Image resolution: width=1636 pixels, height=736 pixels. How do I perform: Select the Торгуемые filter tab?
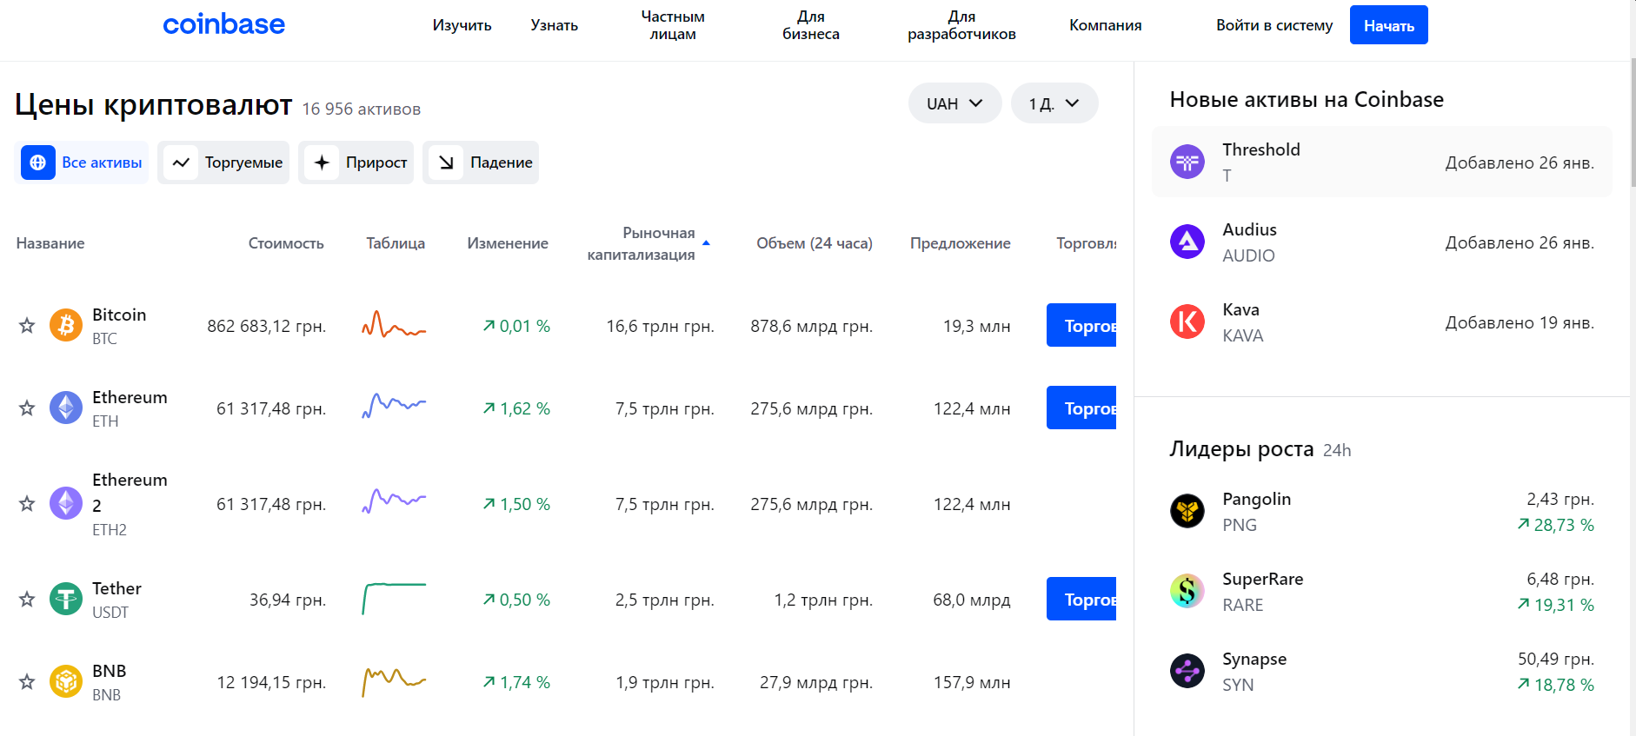pos(223,162)
